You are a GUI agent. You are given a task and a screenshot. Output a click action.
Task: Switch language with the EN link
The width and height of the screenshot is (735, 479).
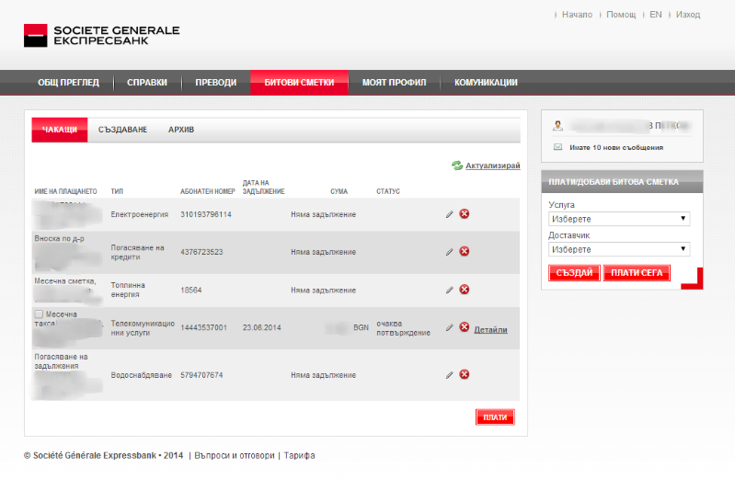pos(655,15)
